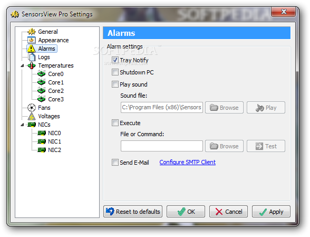Image resolution: width=310 pixels, height=237 pixels.
Task: Click the Play sound button
Action: point(266,108)
